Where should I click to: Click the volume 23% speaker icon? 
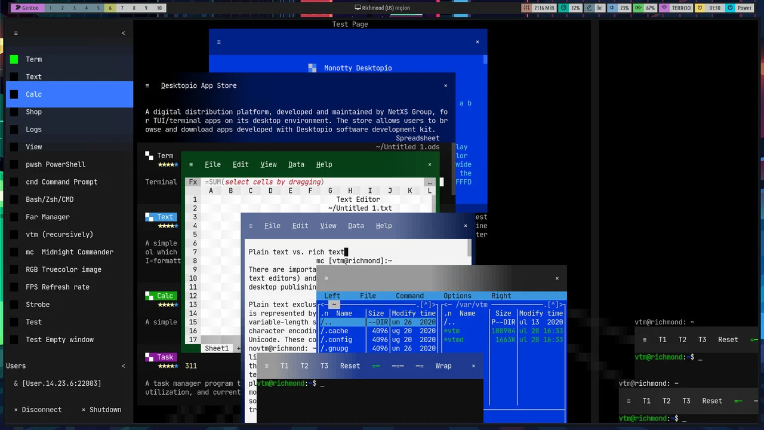[613, 8]
